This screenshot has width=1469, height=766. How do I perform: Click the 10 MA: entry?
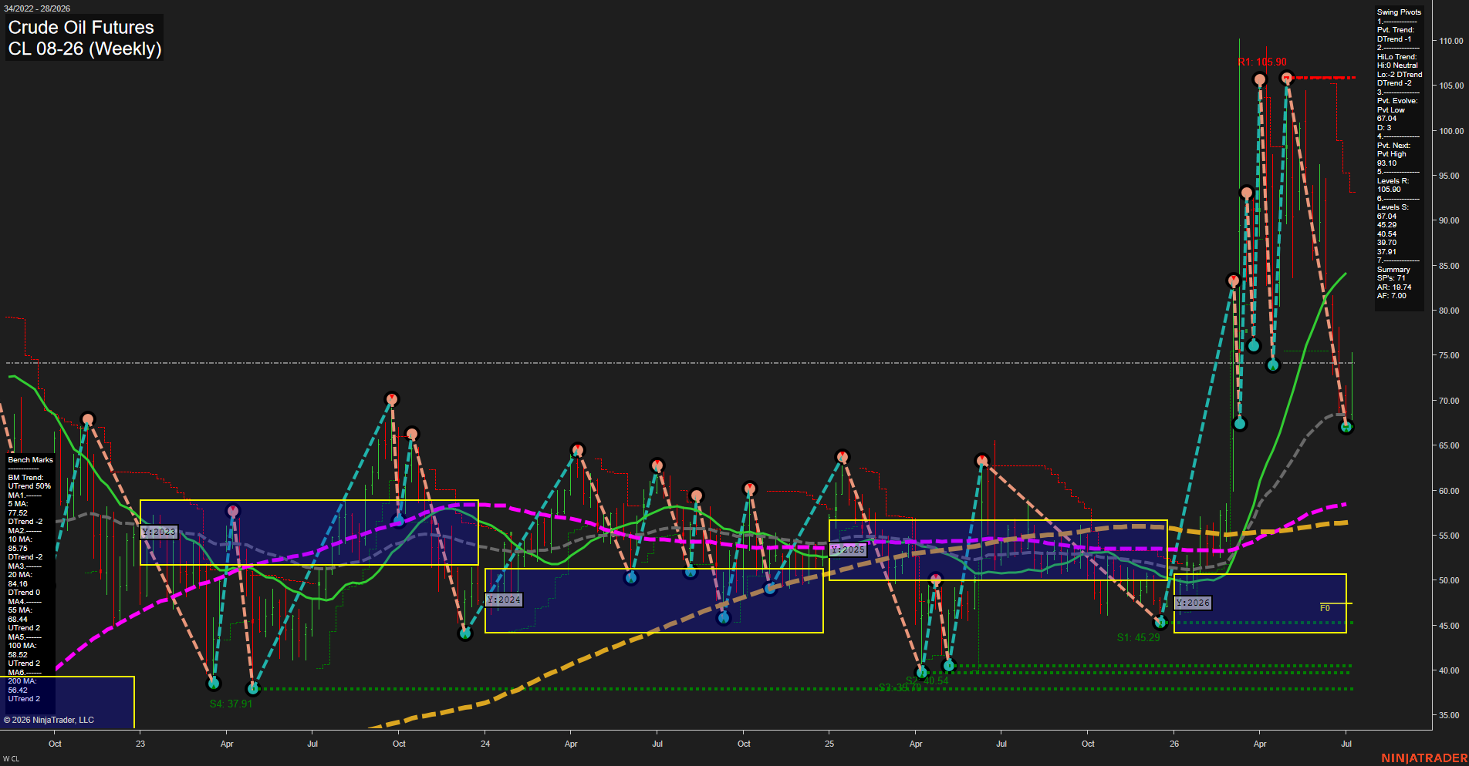[x=20, y=539]
